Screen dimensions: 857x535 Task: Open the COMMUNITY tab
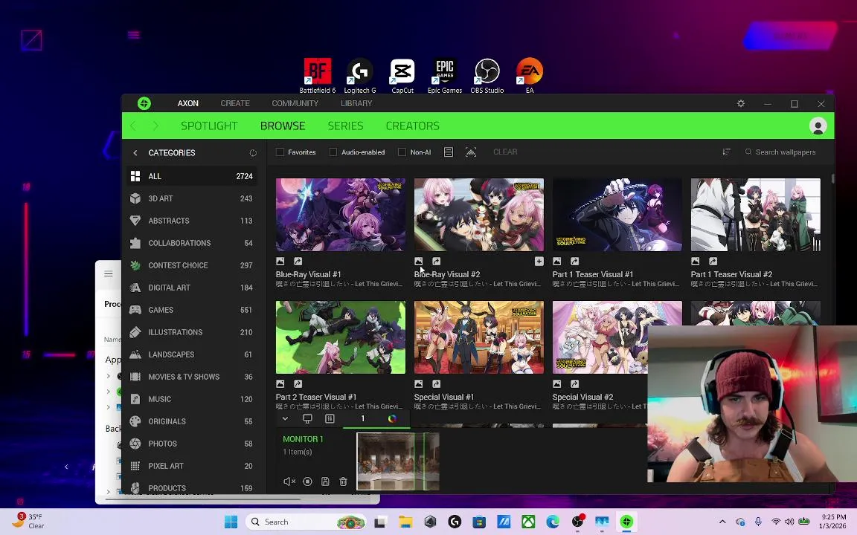point(295,103)
